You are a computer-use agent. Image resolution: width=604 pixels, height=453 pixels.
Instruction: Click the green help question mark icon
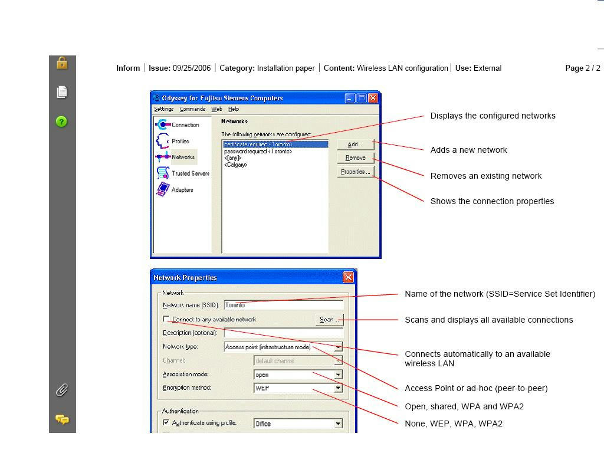coord(61,122)
